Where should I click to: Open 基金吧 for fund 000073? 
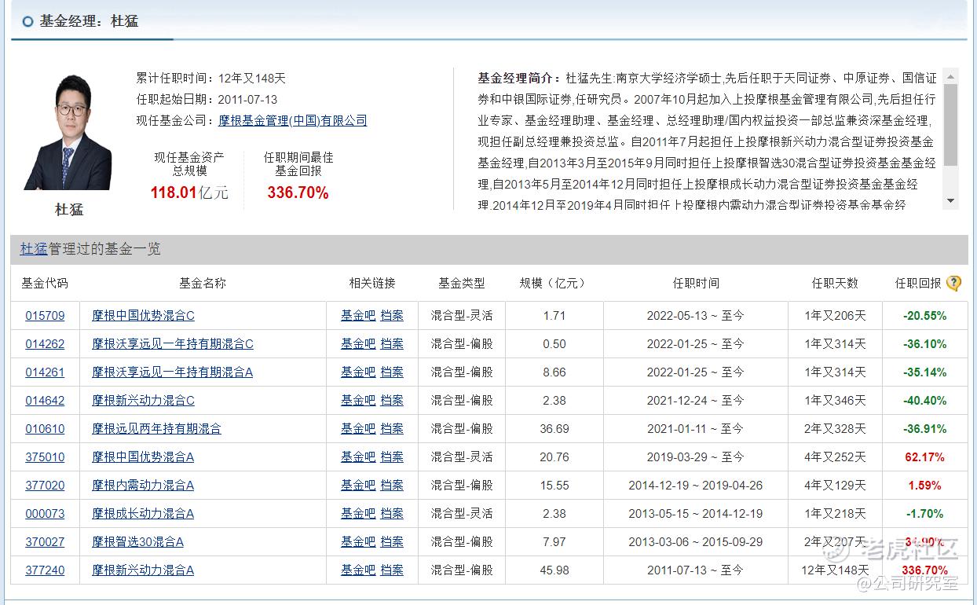coord(358,514)
